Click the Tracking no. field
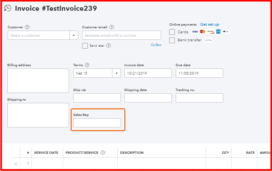 tap(199, 98)
